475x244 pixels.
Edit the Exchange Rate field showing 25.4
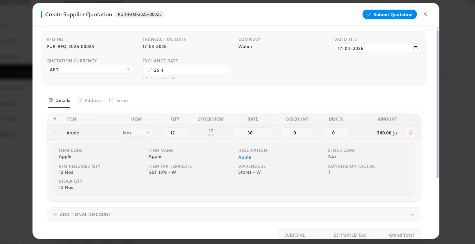186,70
